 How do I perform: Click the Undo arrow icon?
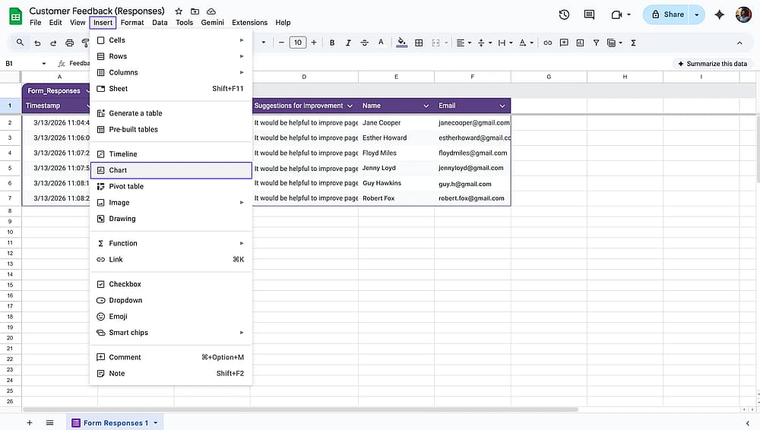(37, 43)
